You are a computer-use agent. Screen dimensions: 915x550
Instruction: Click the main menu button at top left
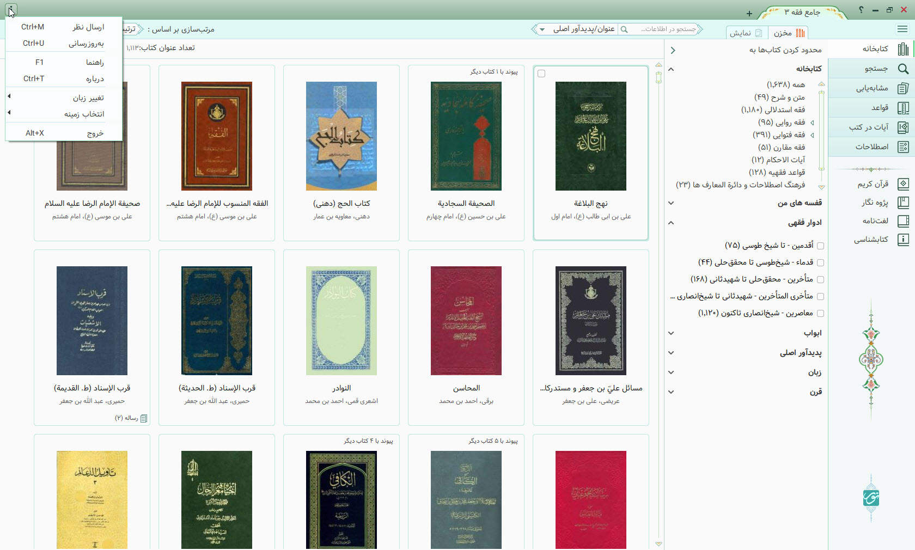(x=11, y=9)
